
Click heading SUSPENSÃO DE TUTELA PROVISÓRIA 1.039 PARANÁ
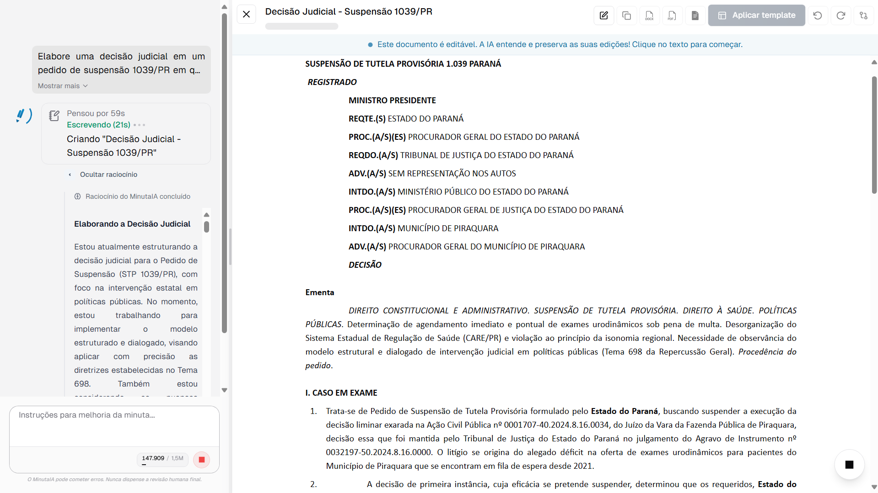pos(403,64)
